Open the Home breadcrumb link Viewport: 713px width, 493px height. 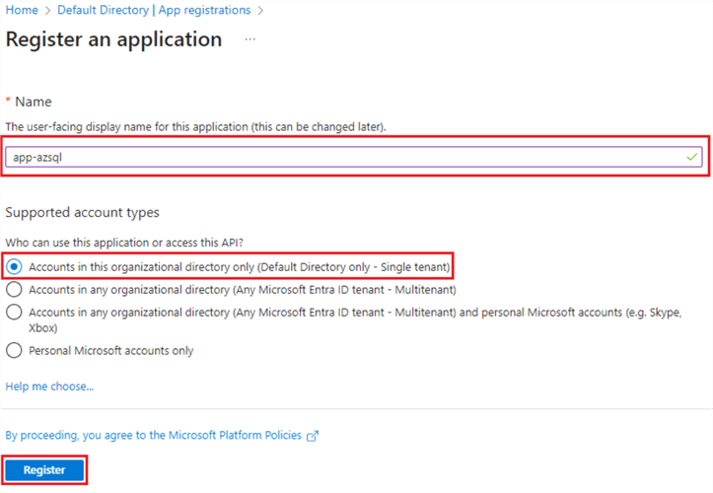(22, 10)
